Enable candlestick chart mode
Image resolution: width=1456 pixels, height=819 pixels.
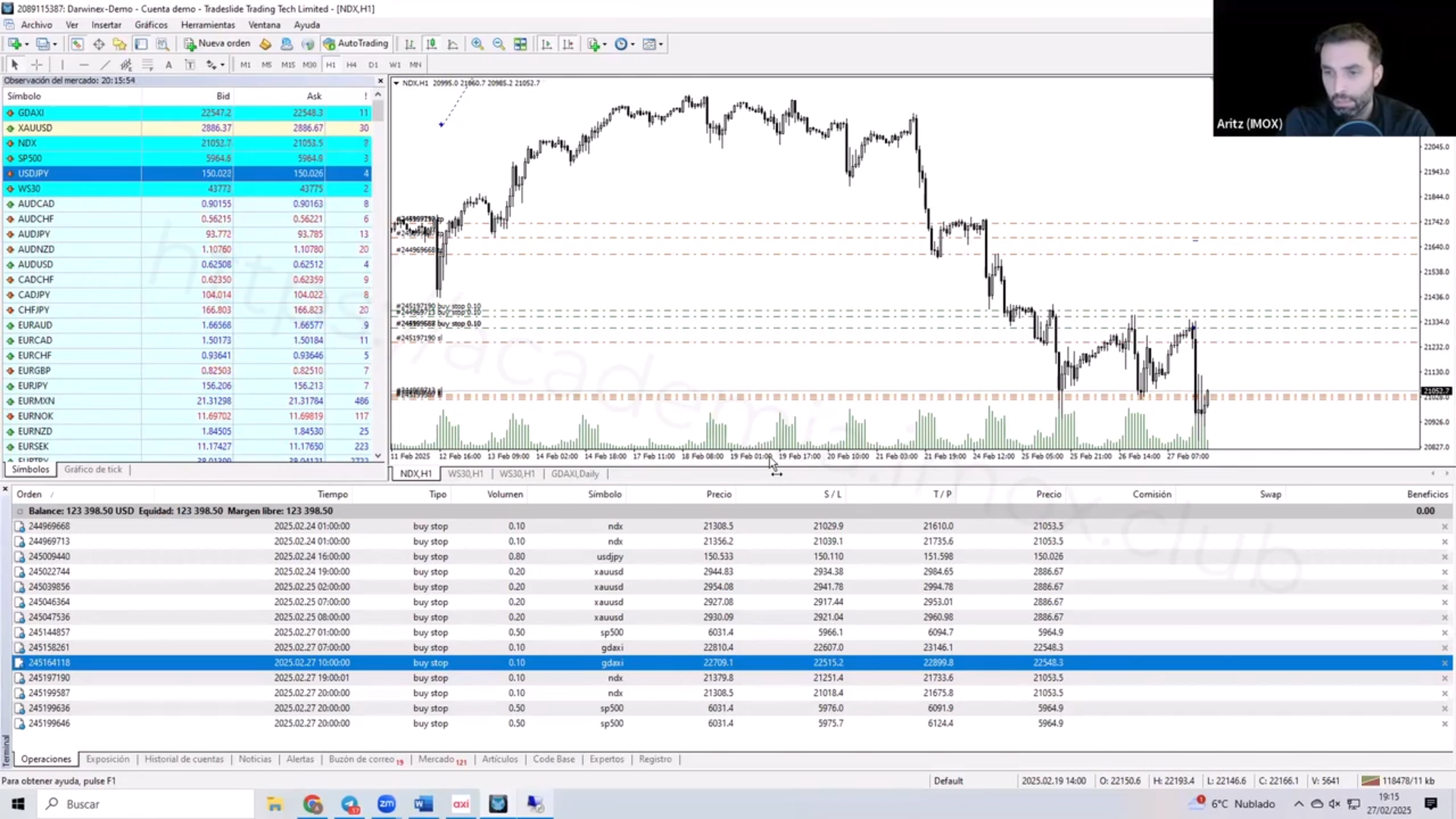[x=431, y=44]
